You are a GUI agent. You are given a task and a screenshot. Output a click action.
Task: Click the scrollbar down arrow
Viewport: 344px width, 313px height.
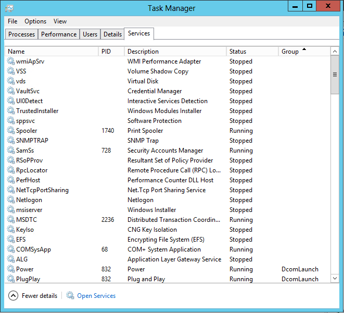[x=335, y=278]
